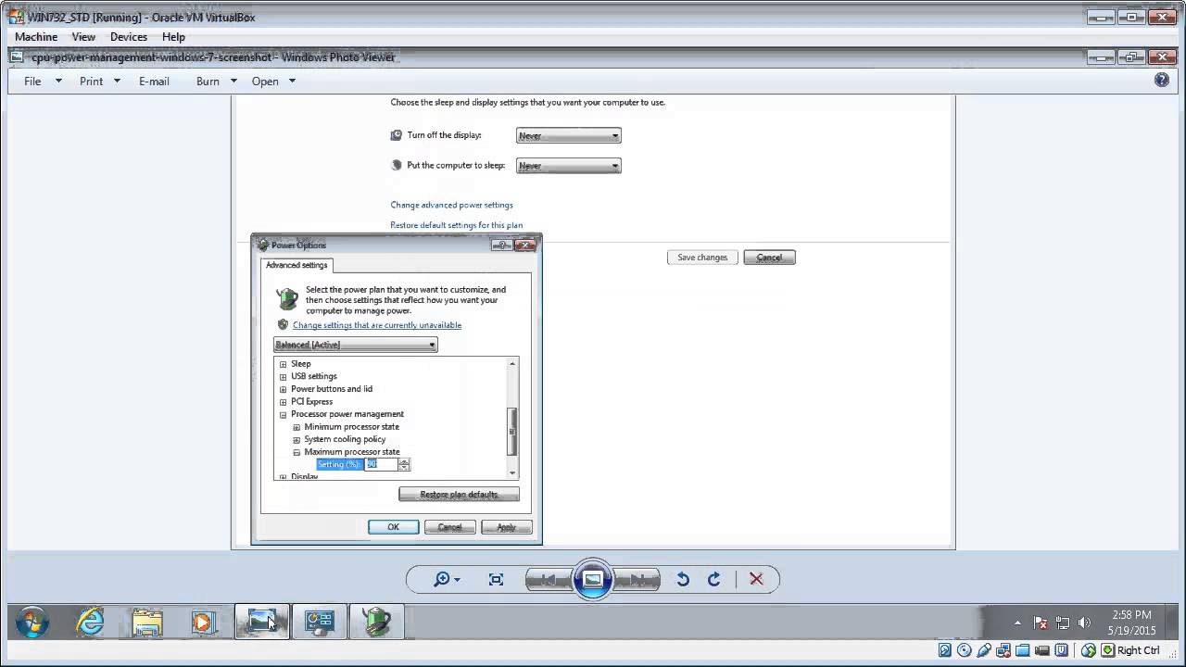Open 'Put the computer to sleep' dropdown
The width and height of the screenshot is (1186, 667).
[x=568, y=166]
